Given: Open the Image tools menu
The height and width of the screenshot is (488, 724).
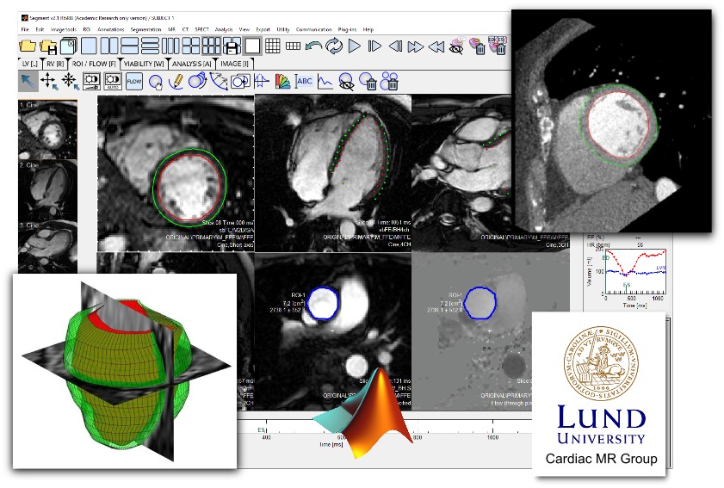Looking at the screenshot, I should point(63,29).
